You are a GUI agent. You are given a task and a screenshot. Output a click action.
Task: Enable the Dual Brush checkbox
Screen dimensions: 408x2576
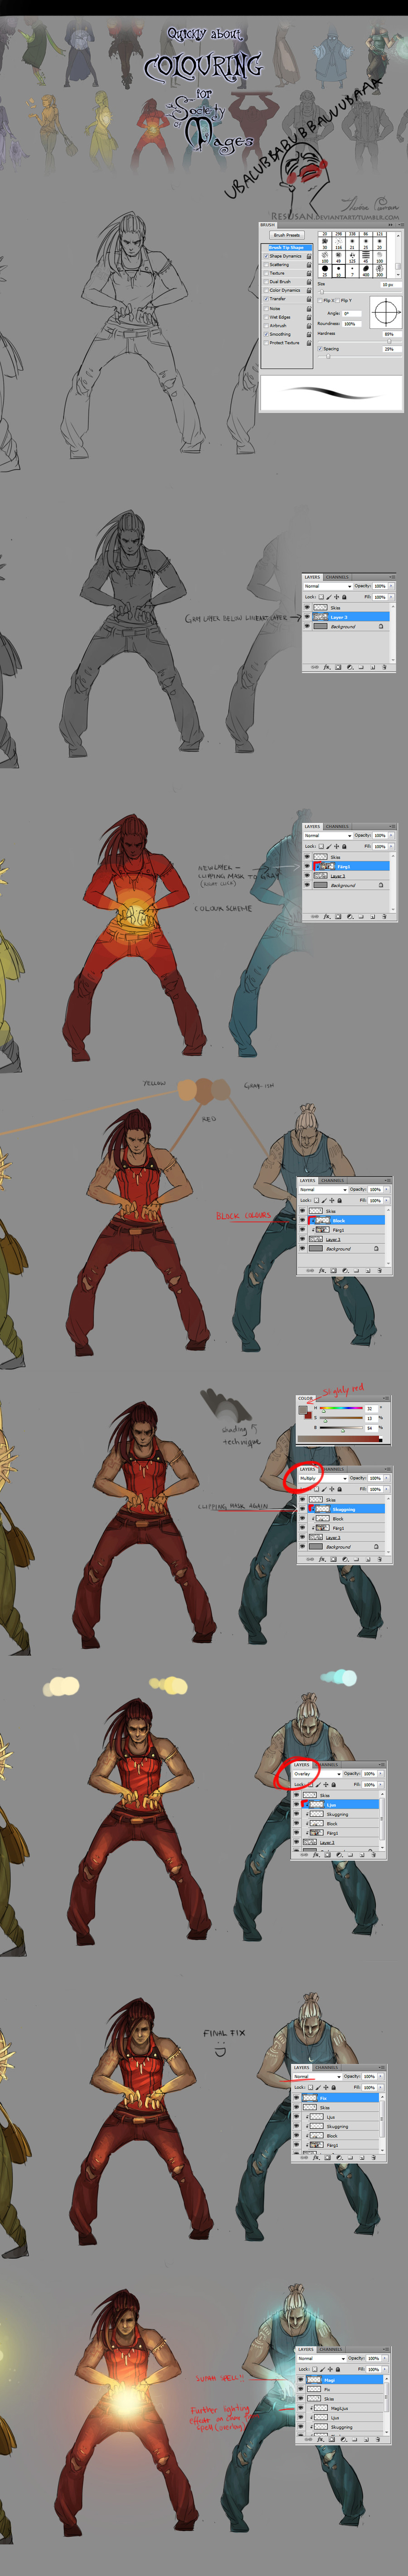click(266, 282)
